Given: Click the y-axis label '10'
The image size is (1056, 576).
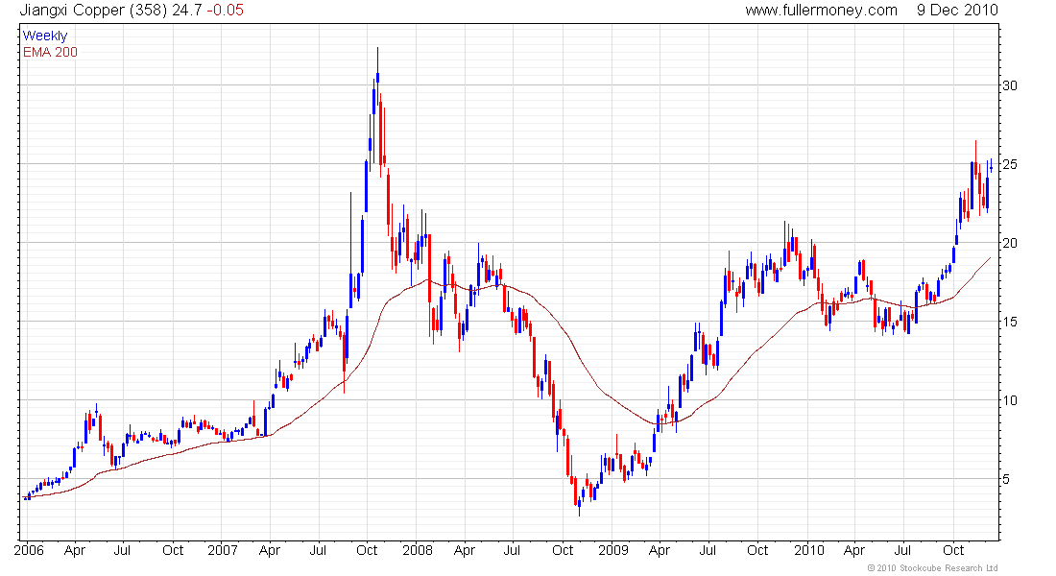Looking at the screenshot, I should tap(1010, 401).
